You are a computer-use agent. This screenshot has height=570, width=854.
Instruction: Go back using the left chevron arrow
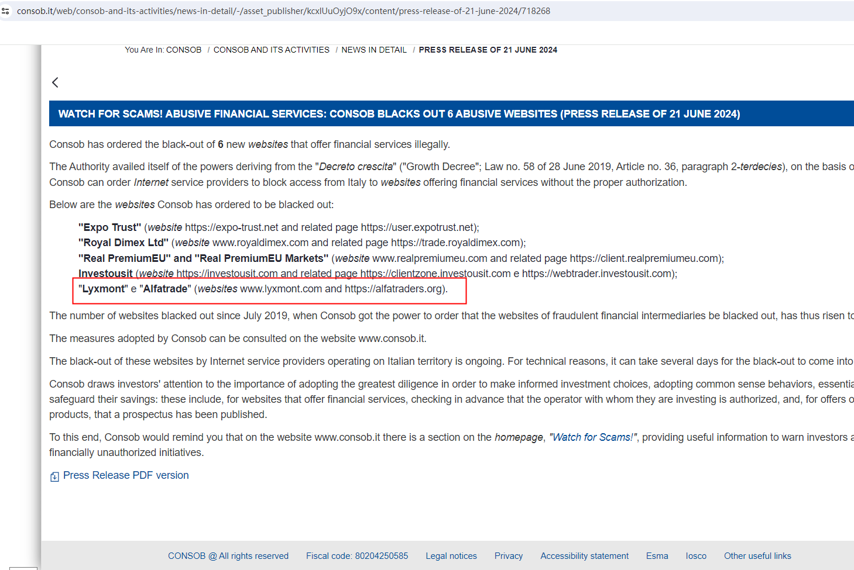(x=55, y=82)
